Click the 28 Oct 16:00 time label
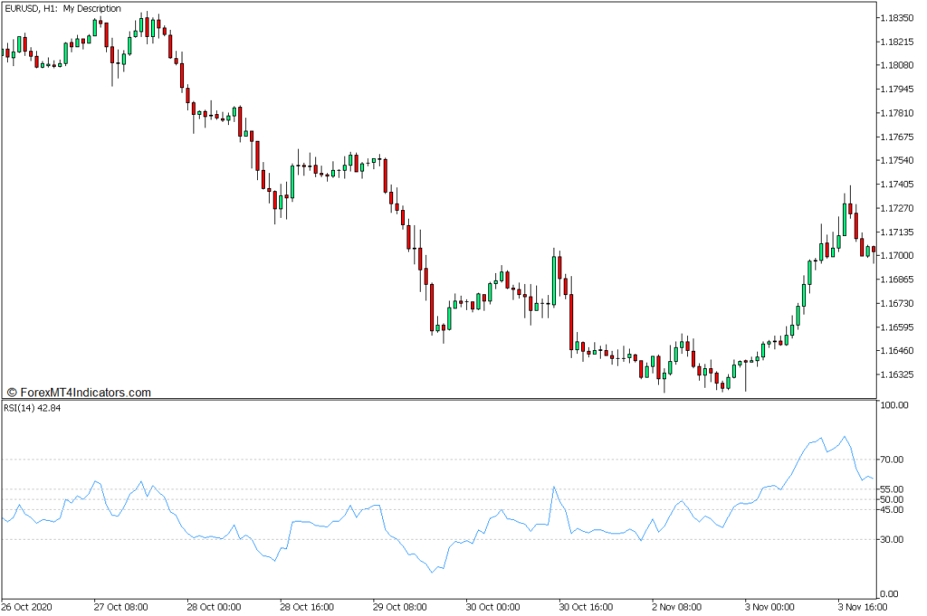This screenshot has height=616, width=927. pyautogui.click(x=308, y=607)
